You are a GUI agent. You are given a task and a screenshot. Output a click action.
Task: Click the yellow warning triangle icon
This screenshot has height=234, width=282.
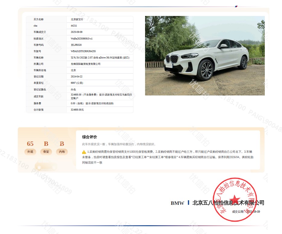pyautogui.click(x=84, y=152)
